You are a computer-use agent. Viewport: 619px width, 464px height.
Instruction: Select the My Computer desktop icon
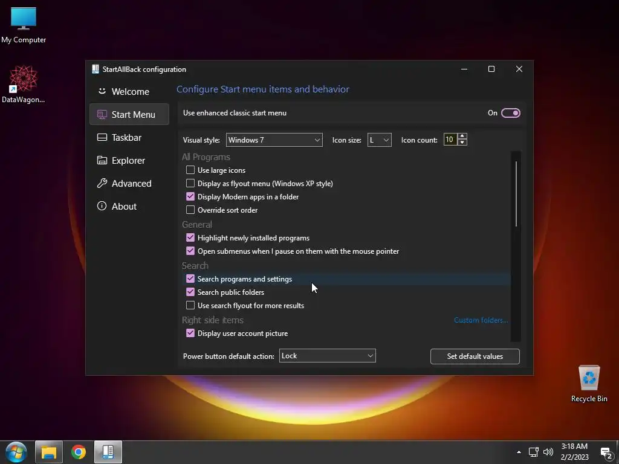24,25
